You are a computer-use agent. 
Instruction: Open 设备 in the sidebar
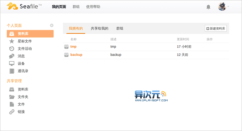coord(21,63)
